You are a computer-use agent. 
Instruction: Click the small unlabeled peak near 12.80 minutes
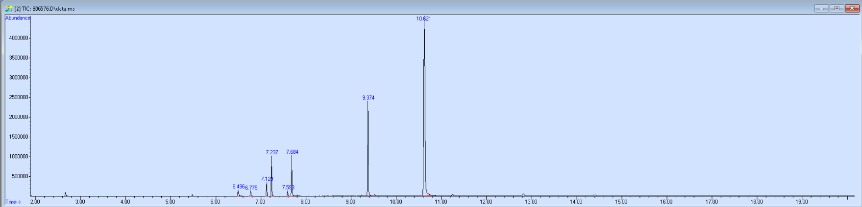523,195
